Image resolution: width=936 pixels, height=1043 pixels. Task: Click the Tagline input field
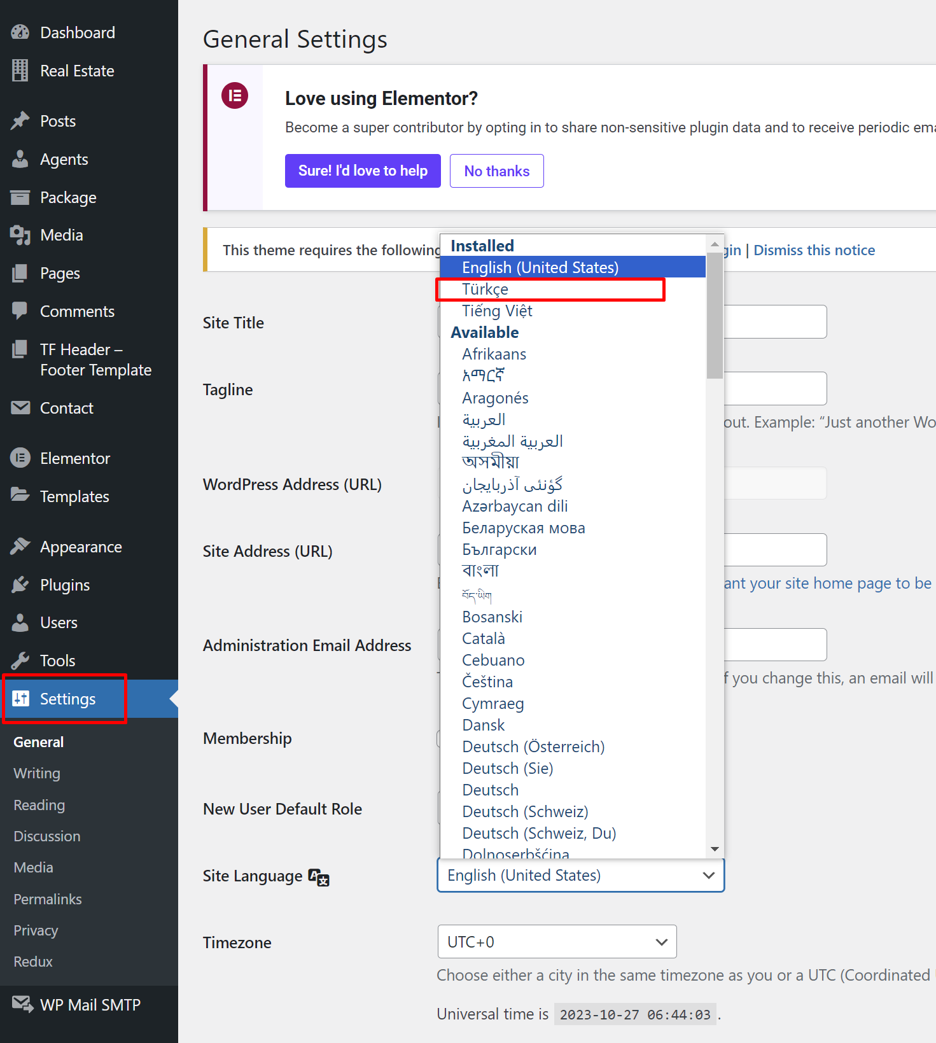[775, 388]
